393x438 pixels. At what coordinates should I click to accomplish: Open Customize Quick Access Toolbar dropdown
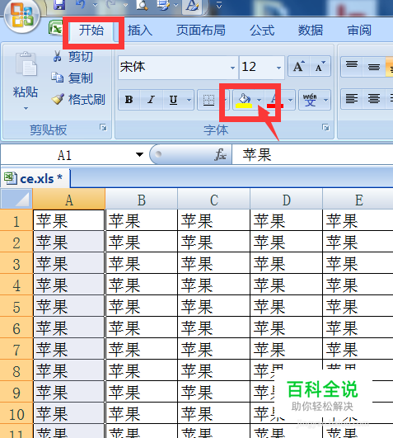(x=219, y=5)
